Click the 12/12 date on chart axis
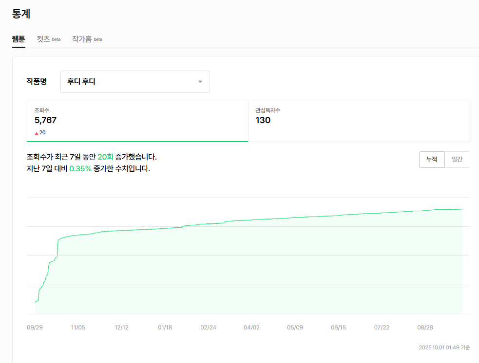This screenshot has width=479, height=363. pyautogui.click(x=121, y=327)
